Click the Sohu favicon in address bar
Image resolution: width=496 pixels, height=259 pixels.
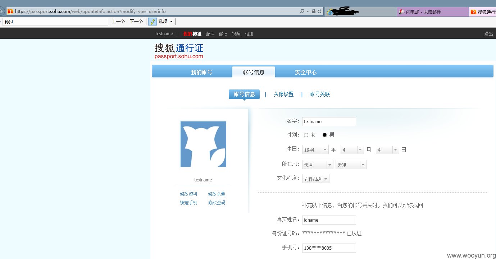pyautogui.click(x=10, y=11)
